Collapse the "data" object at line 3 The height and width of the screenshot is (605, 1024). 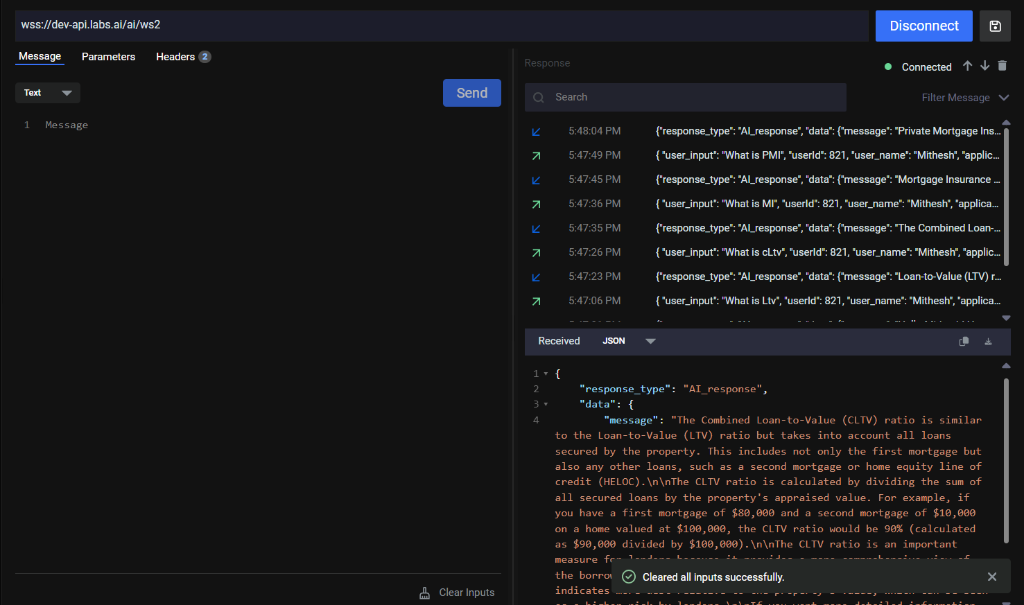point(546,404)
